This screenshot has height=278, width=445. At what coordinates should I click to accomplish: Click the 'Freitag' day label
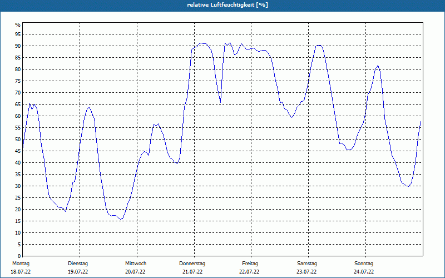250,264
